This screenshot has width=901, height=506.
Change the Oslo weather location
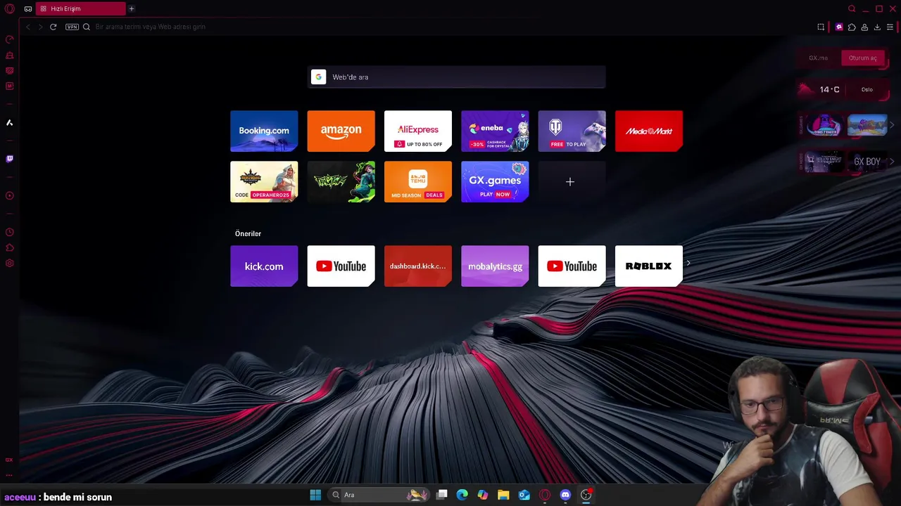point(867,89)
